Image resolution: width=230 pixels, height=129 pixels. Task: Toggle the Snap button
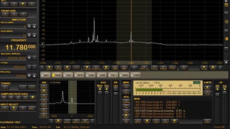[x=204, y=68]
